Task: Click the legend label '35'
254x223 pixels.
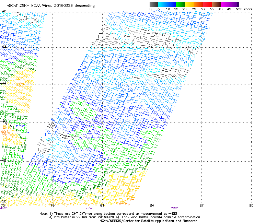Action: (211, 9)
